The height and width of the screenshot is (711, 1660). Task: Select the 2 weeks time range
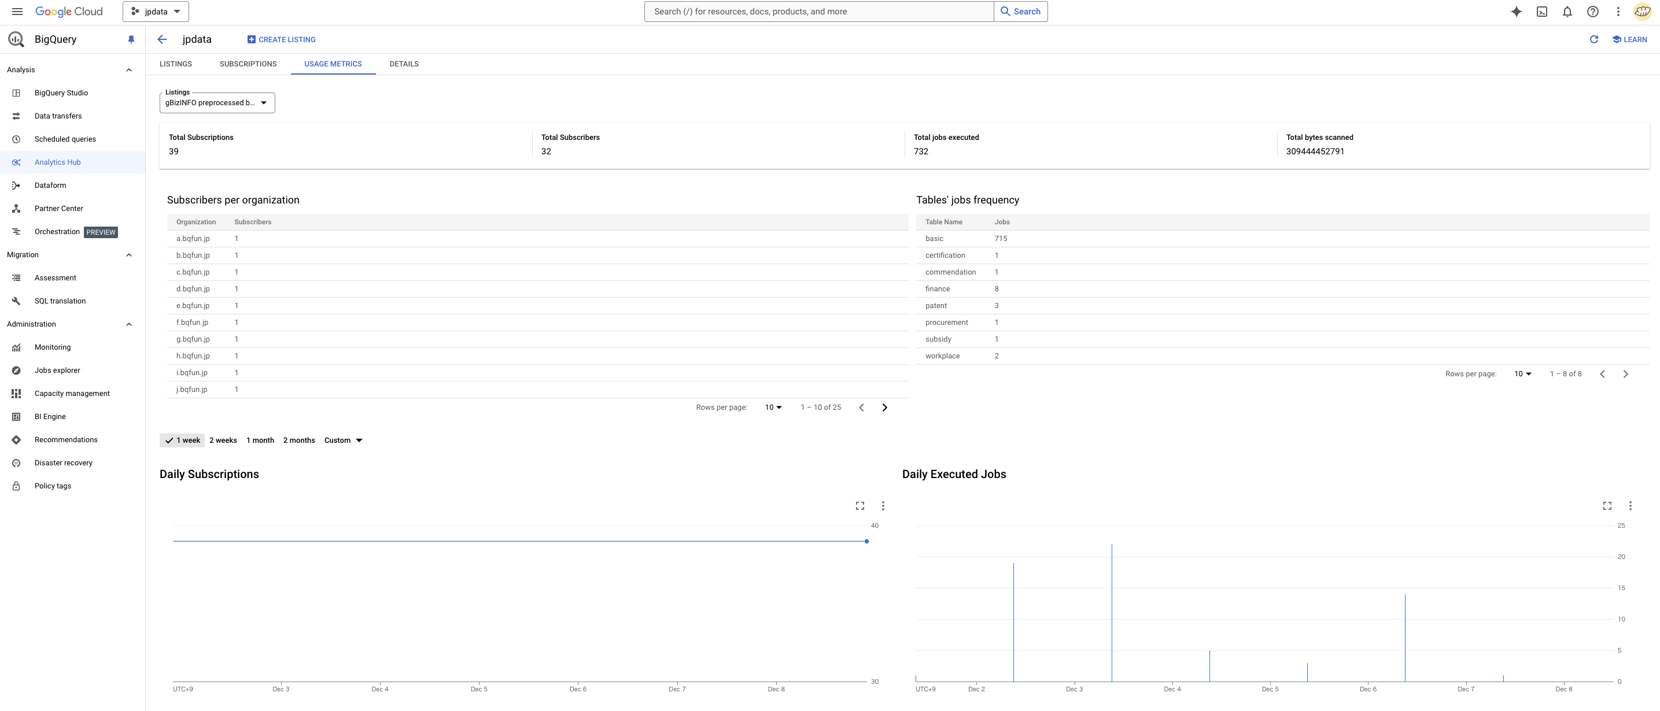pyautogui.click(x=223, y=440)
